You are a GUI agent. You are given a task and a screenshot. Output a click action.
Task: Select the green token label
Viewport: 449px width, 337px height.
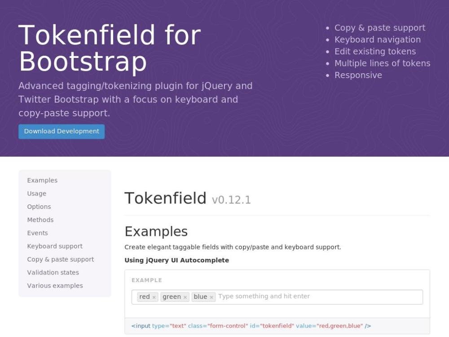coord(172,297)
